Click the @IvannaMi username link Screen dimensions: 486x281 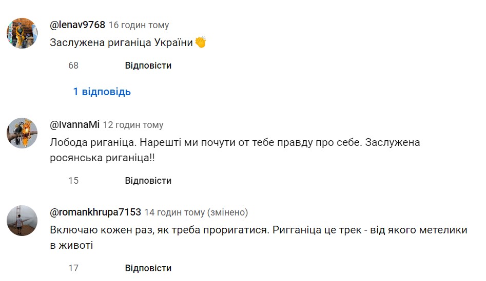[x=74, y=125]
